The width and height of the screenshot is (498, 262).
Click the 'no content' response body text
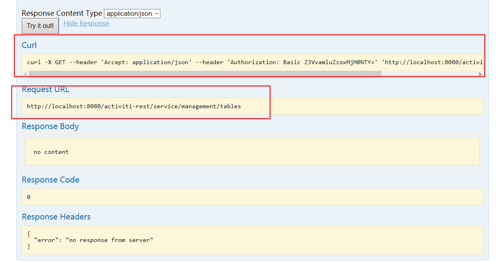click(x=51, y=152)
